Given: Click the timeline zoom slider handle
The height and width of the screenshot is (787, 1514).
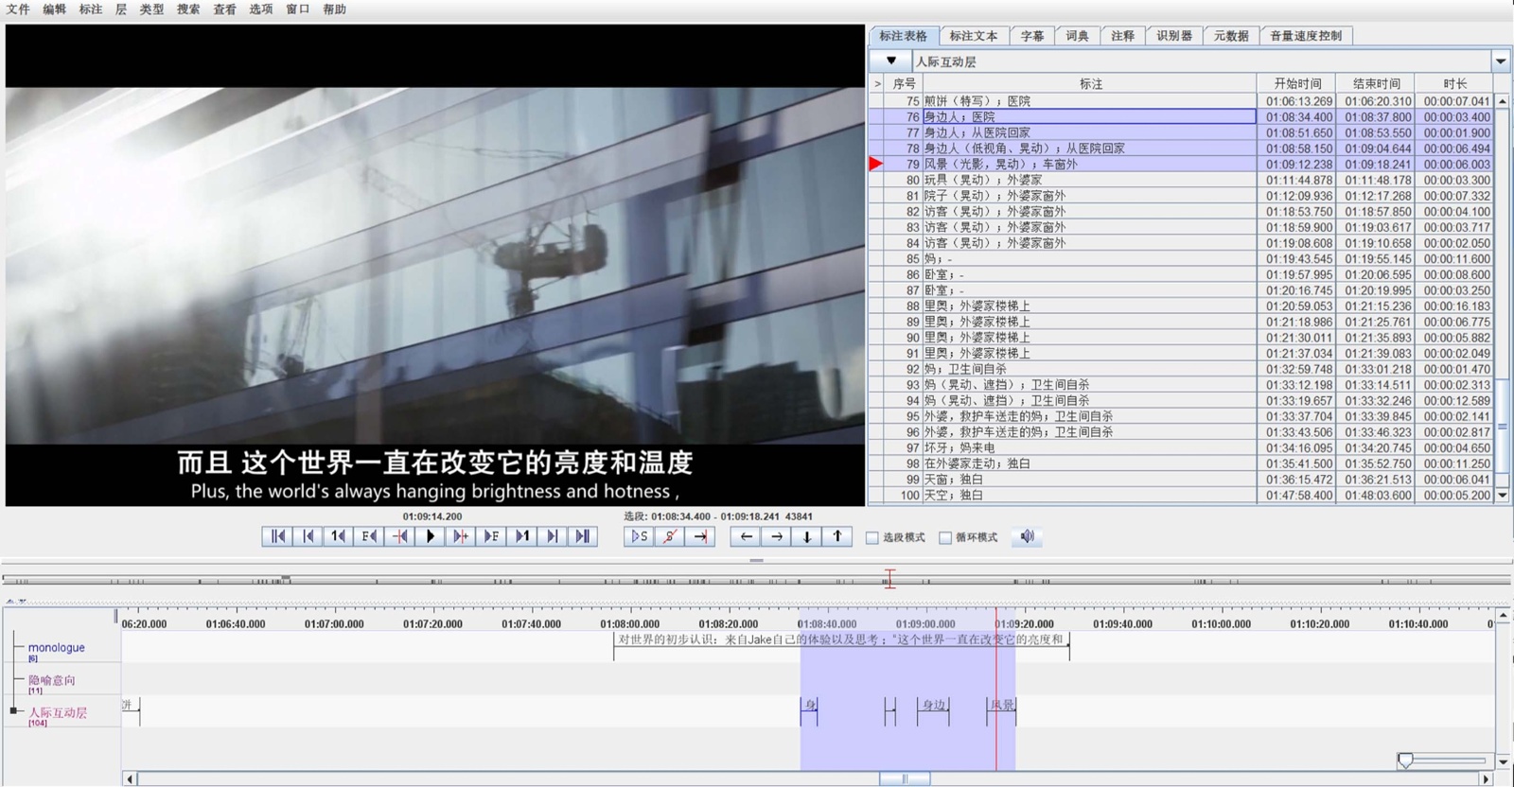Looking at the screenshot, I should (1405, 761).
